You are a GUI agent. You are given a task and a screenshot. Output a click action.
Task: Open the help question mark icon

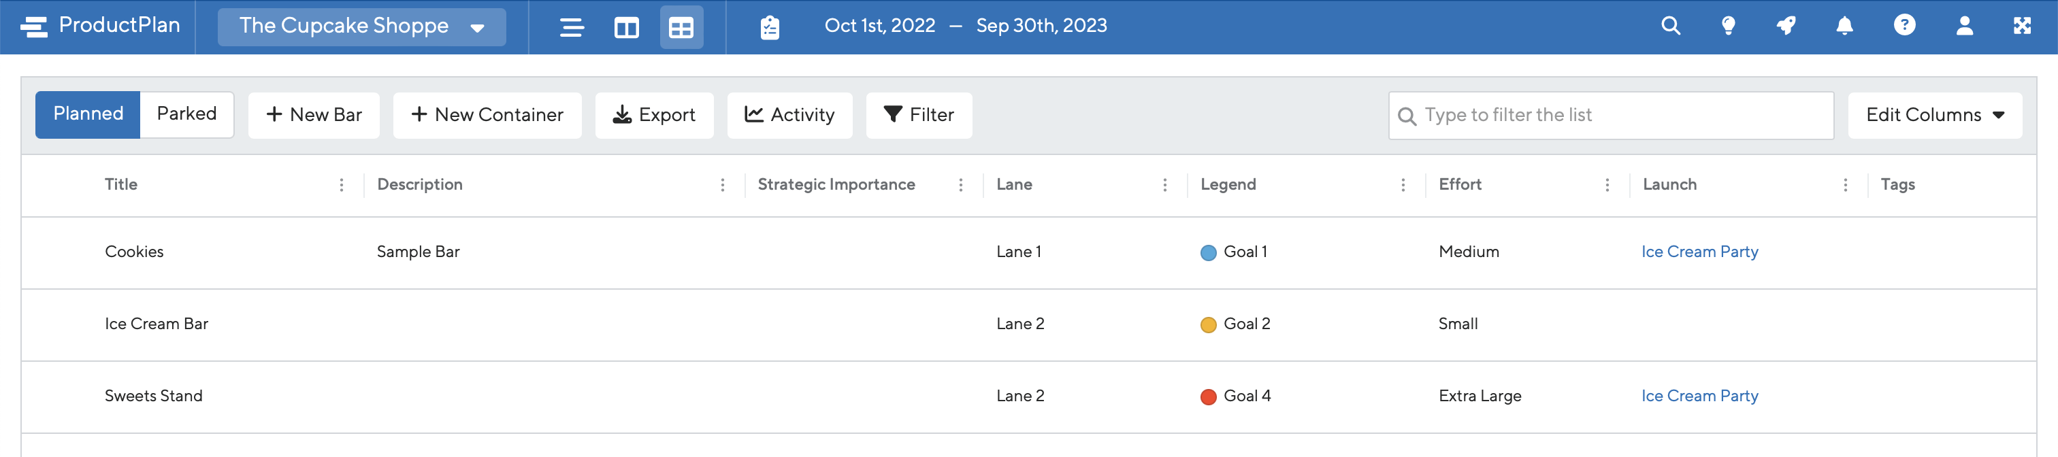pyautogui.click(x=1905, y=26)
